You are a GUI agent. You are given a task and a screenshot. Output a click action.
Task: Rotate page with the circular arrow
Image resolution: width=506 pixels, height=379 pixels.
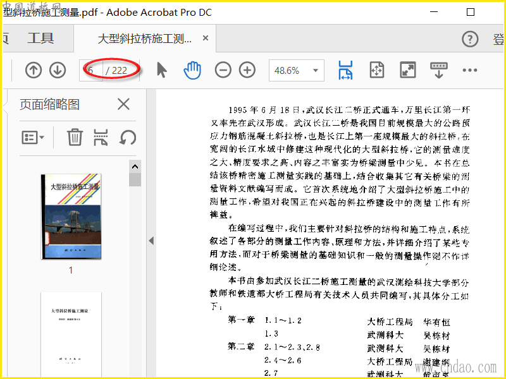pos(128,138)
